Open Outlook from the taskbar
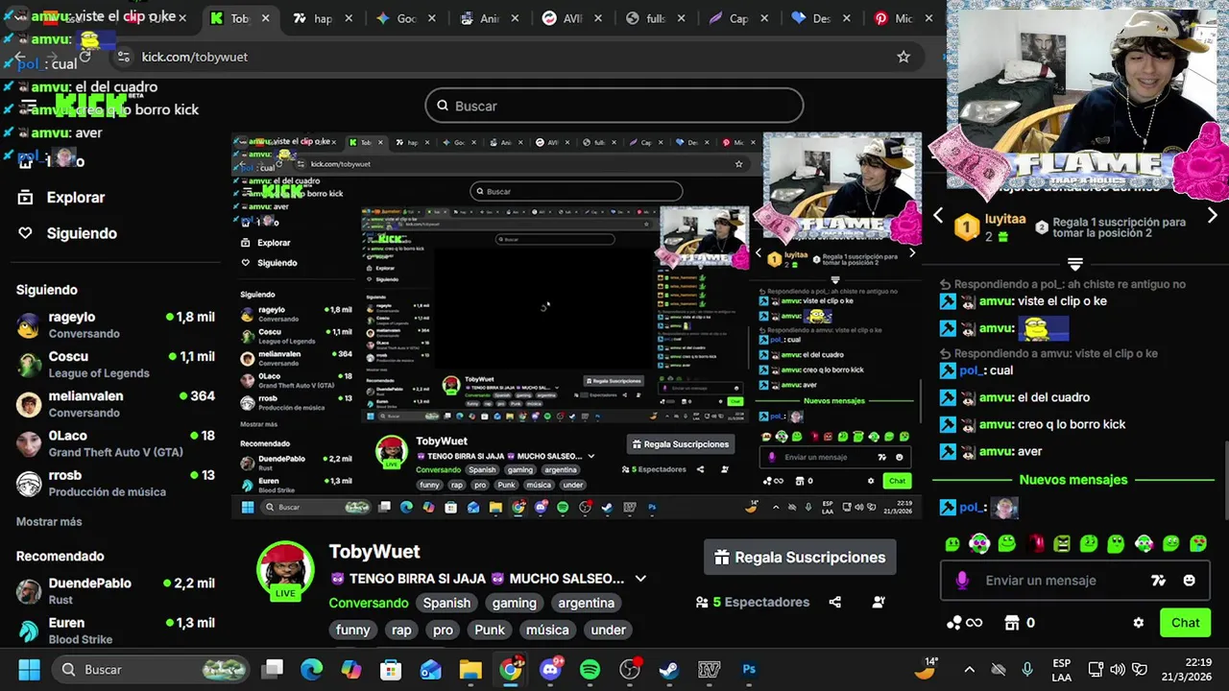The image size is (1229, 691). tap(430, 670)
